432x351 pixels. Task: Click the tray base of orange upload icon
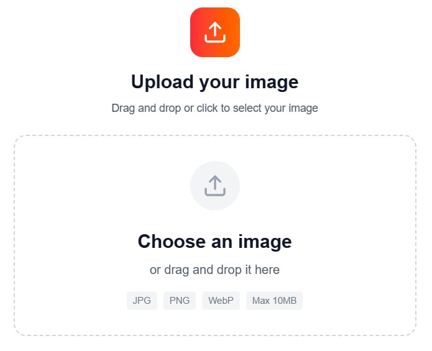(x=215, y=39)
